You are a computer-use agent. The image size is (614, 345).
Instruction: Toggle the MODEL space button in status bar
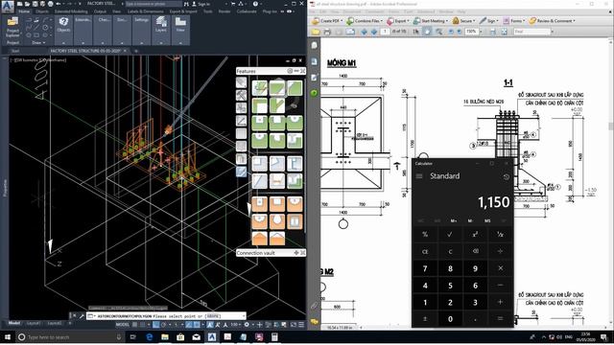click(x=122, y=325)
